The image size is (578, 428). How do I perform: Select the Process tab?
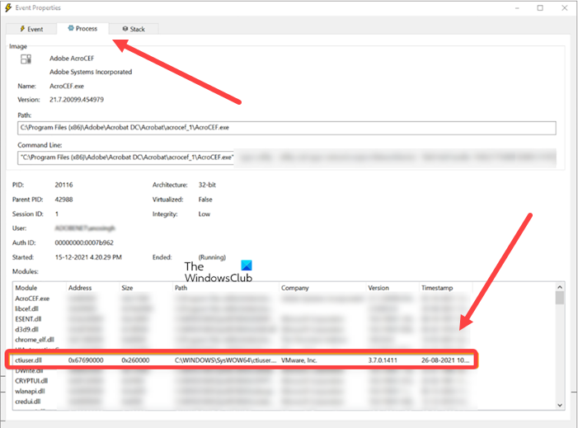click(82, 28)
